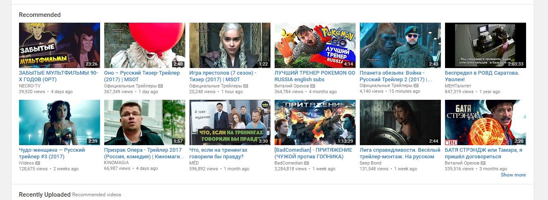Open the Призрак Опера trailer thumbnail
Image resolution: width=548 pixels, height=200 pixels.
pyautogui.click(x=145, y=122)
